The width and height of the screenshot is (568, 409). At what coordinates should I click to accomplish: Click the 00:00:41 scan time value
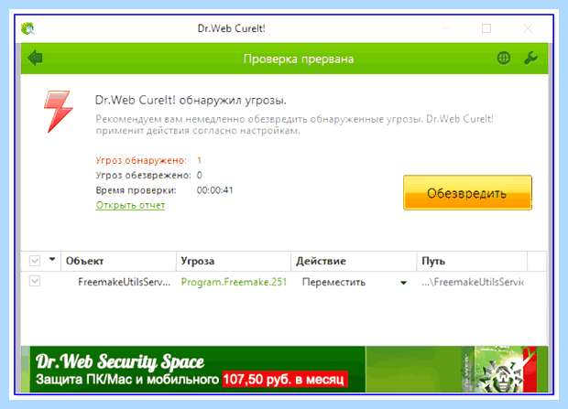click(214, 190)
